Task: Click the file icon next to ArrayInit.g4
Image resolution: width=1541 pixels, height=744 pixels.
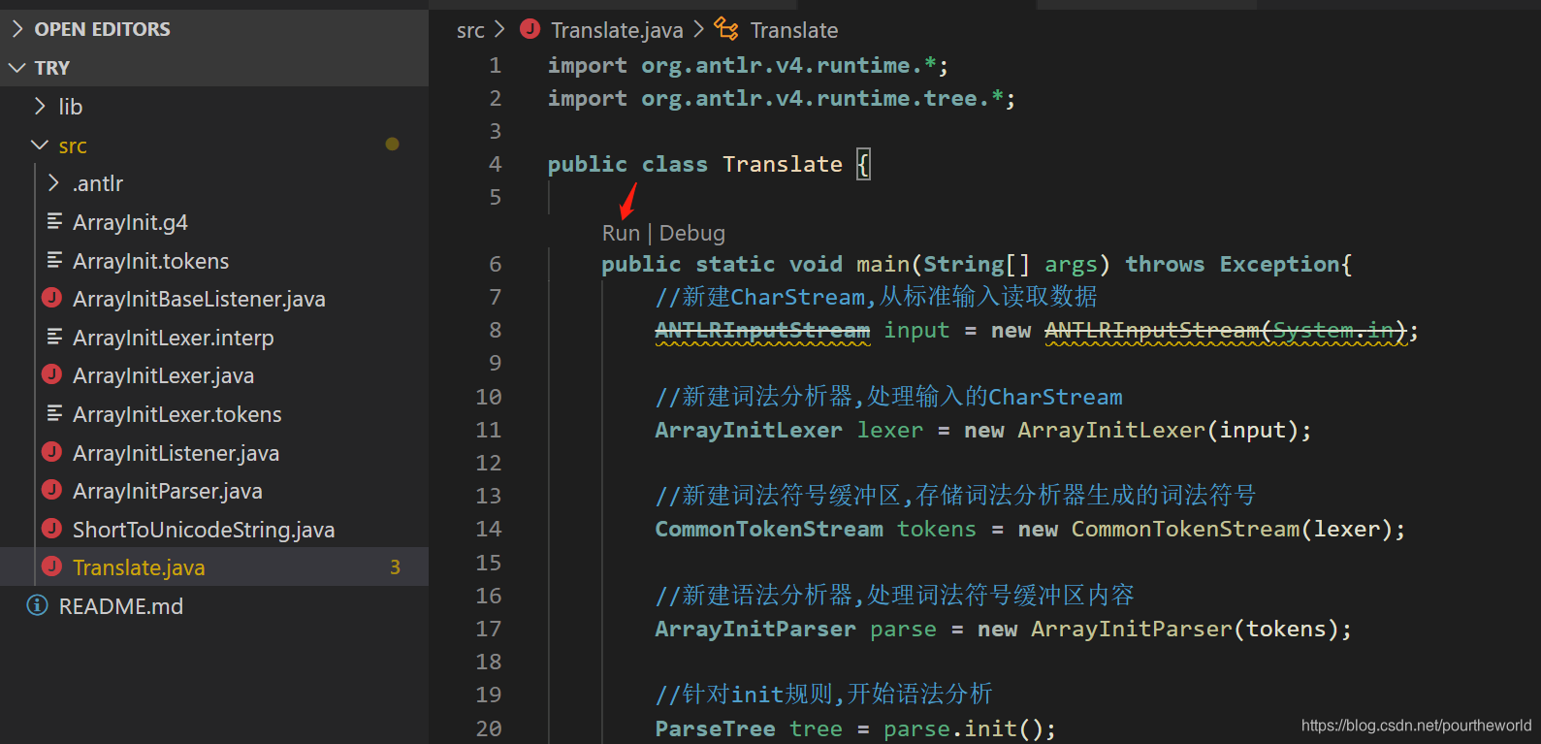Action: [x=54, y=221]
